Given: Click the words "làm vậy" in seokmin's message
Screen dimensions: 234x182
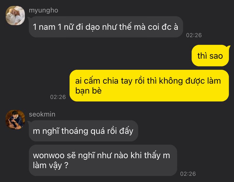Looking at the screenshot, I should click(x=47, y=166).
